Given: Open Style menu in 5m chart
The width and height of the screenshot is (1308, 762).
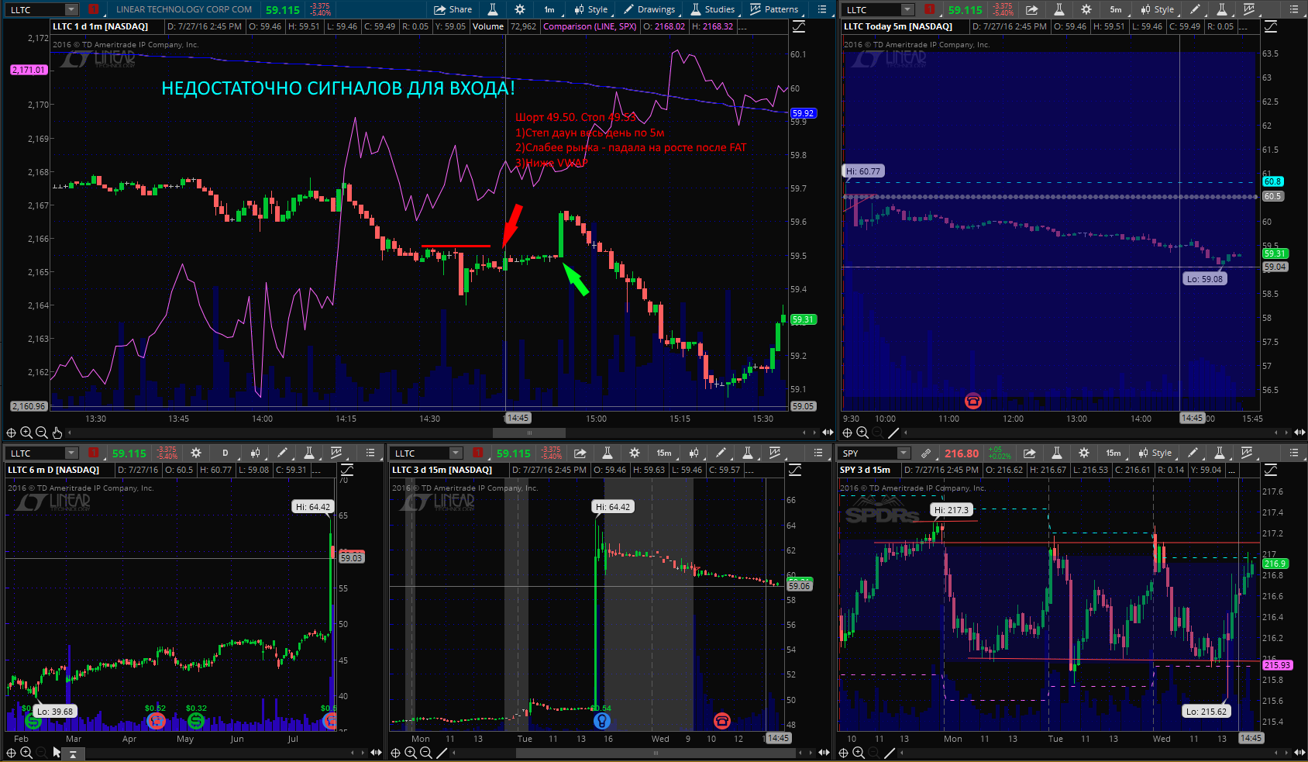Looking at the screenshot, I should (x=1158, y=9).
